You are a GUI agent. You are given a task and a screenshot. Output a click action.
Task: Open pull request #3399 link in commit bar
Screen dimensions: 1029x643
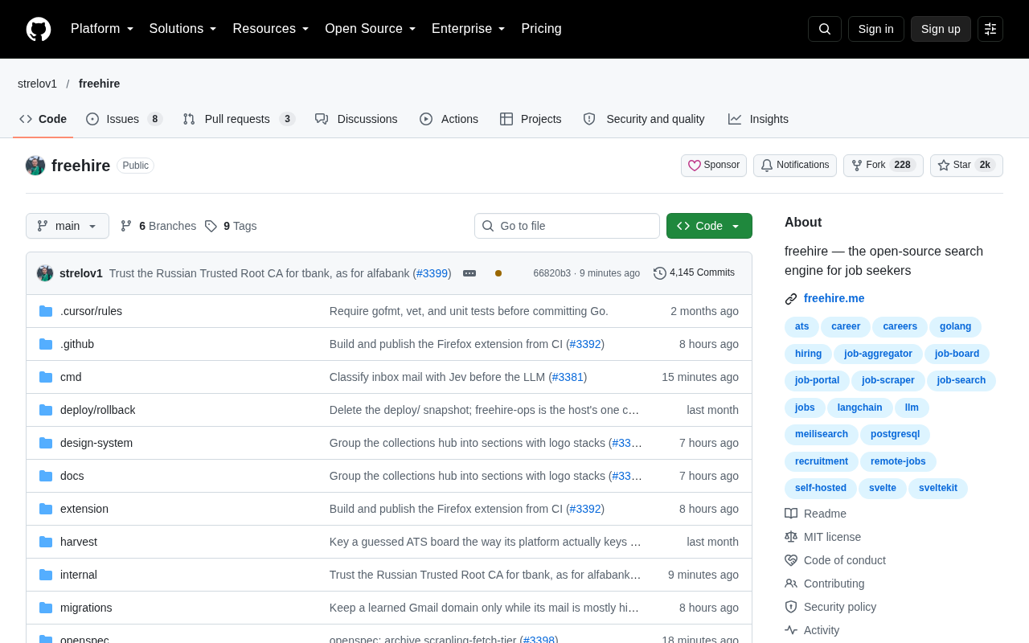(x=432, y=273)
